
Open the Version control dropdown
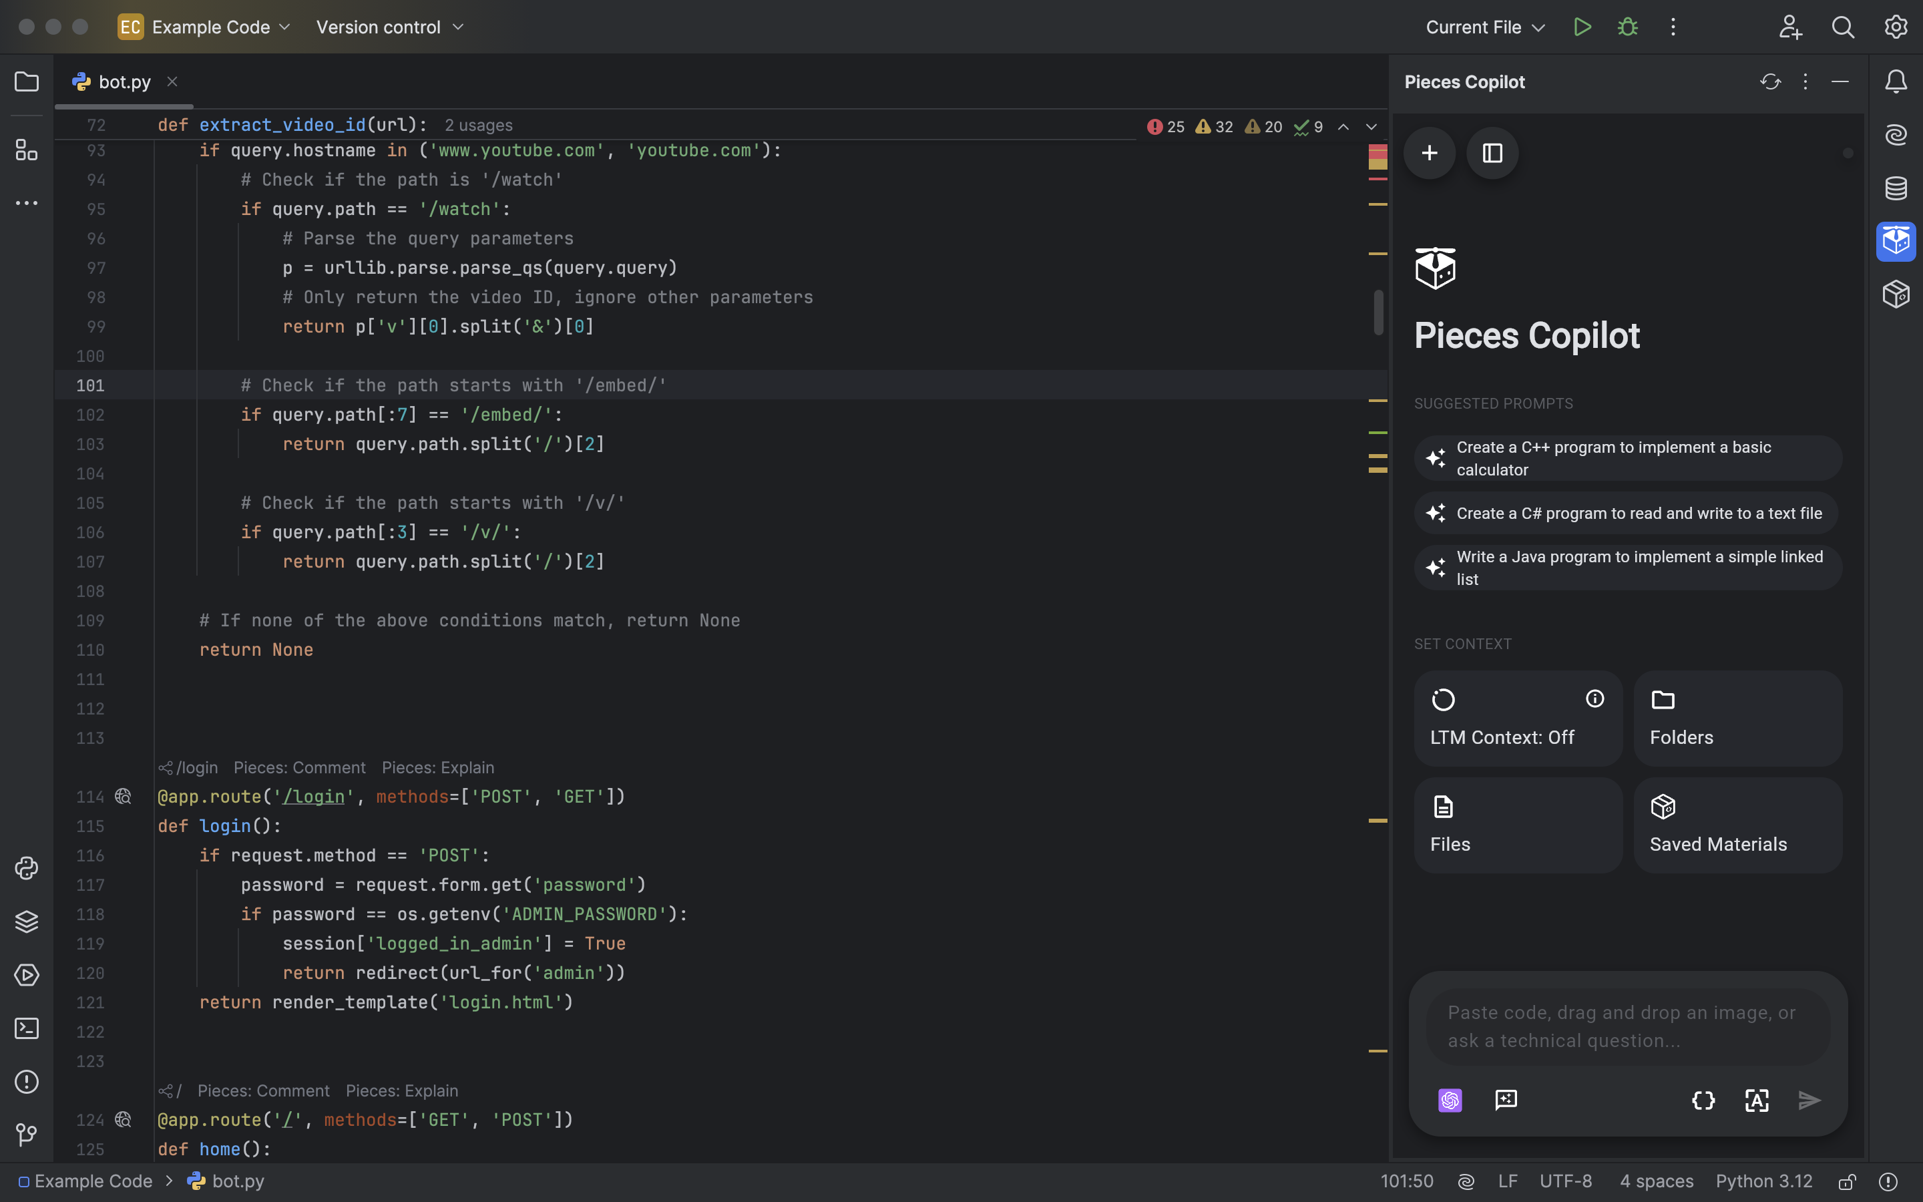pos(389,27)
